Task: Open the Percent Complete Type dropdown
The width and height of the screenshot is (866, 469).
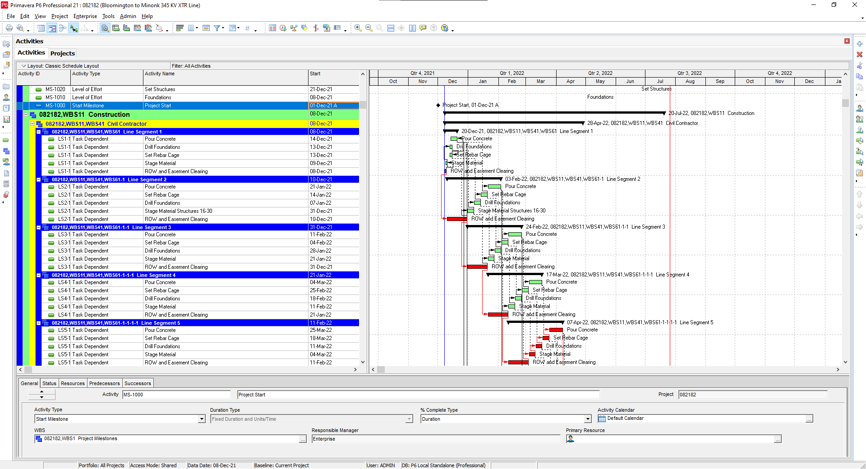Action: click(587, 419)
